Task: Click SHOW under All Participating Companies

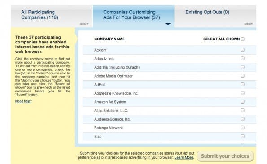Action: point(84,24)
